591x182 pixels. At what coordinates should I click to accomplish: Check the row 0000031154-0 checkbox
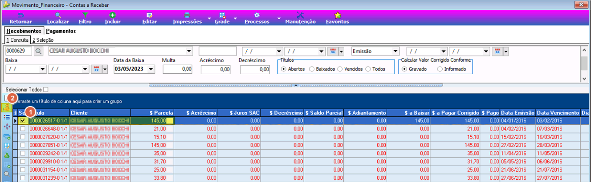[23, 169]
